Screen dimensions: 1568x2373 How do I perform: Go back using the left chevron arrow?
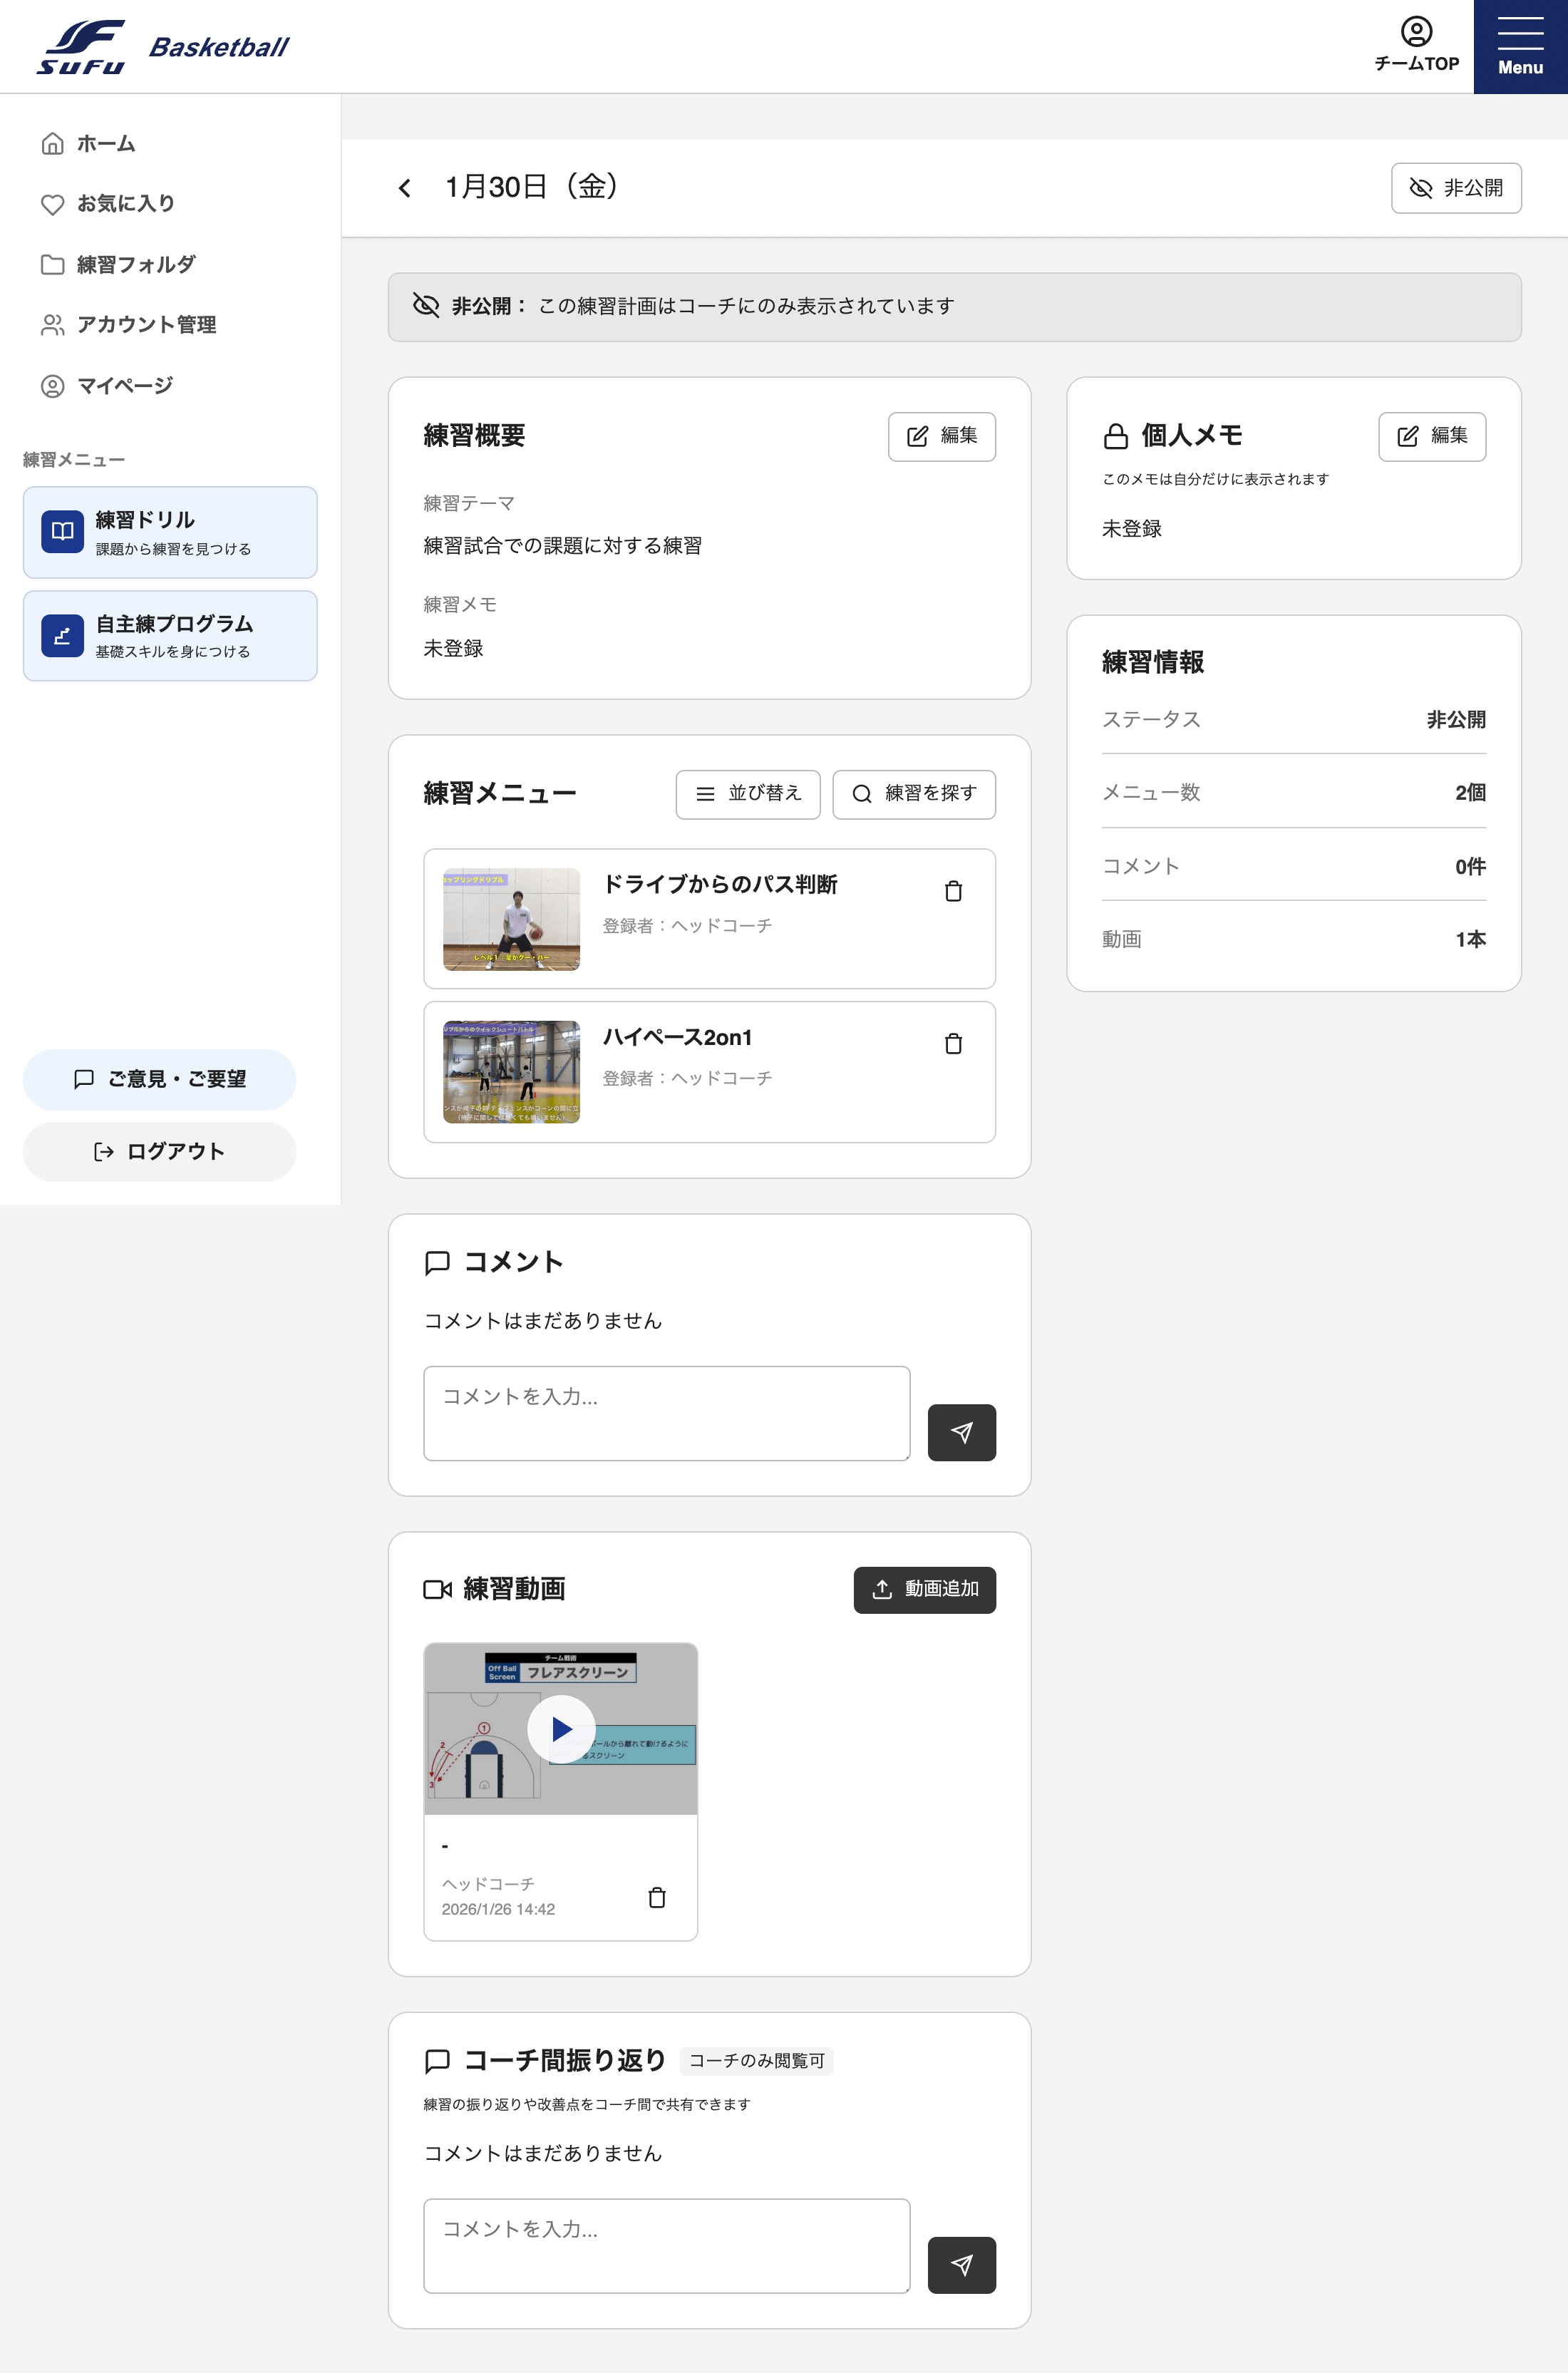404,187
